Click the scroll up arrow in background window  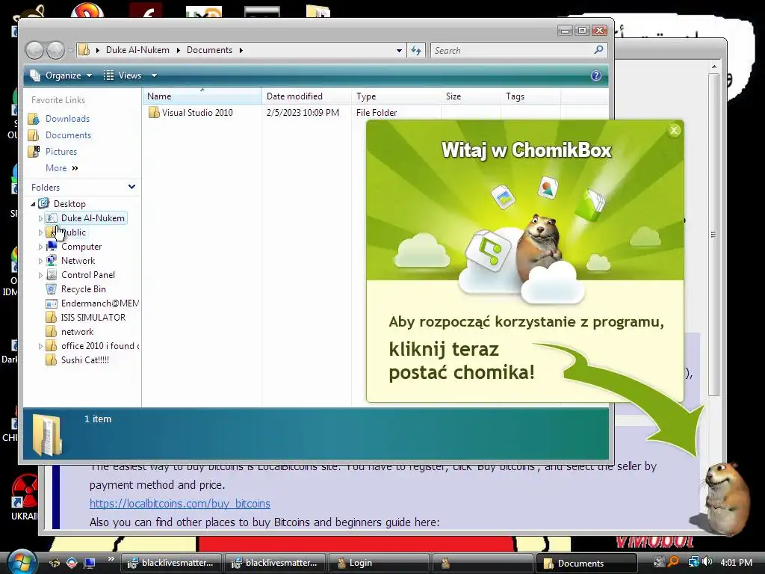point(713,67)
